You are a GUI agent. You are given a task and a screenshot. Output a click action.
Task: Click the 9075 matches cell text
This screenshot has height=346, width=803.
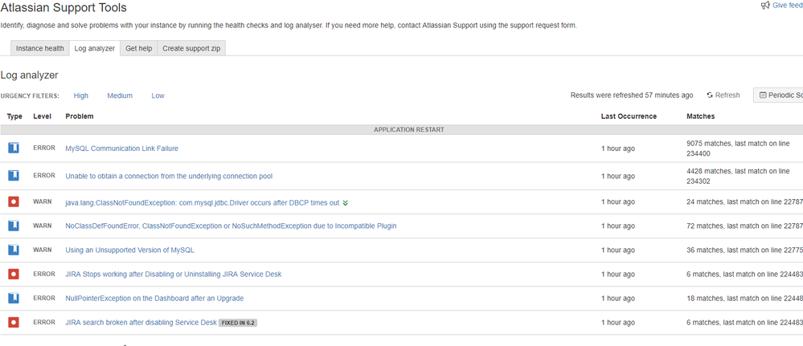pos(738,149)
